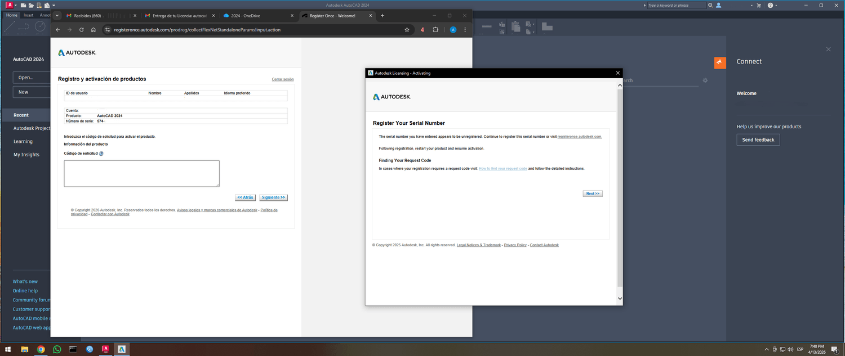The width and height of the screenshot is (845, 356).
Task: Expand the Help dropdown arrow in title bar
Action: [776, 5]
